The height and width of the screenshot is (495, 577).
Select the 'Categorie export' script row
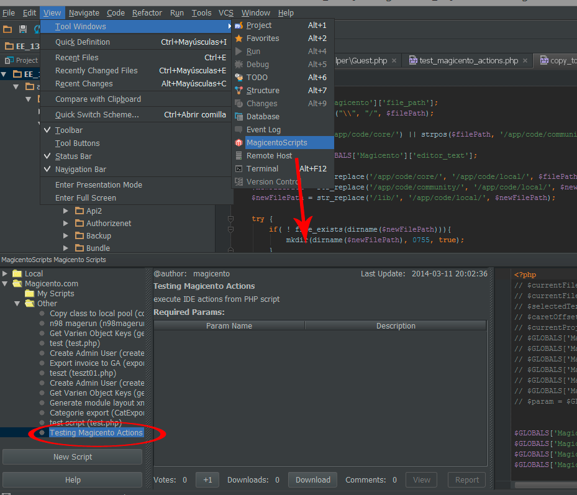[97, 413]
